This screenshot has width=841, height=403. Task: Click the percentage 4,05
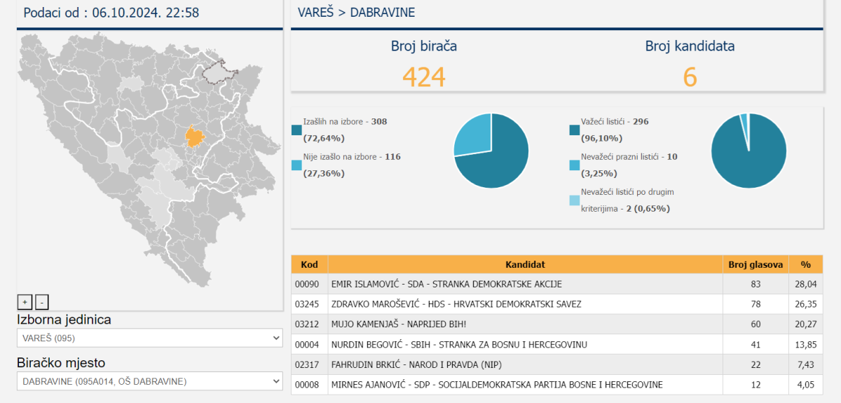(806, 384)
